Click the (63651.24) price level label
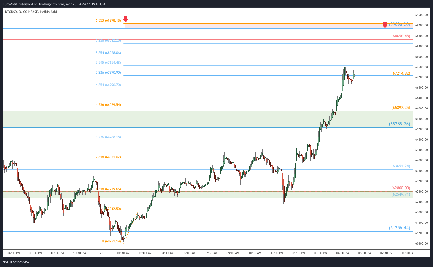 (x=401, y=166)
